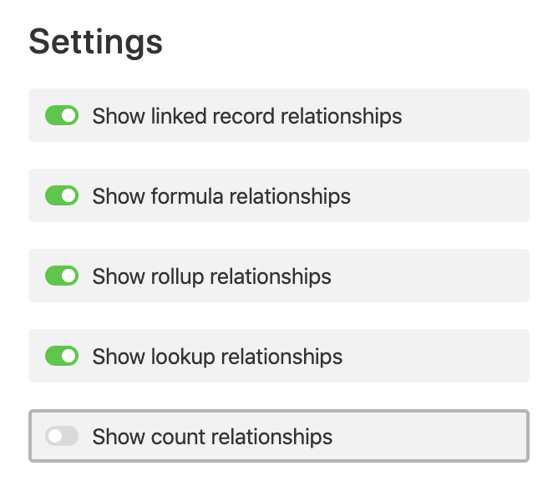This screenshot has width=558, height=491.
Task: Click the 'Show rollup relationships' label
Action: point(211,276)
